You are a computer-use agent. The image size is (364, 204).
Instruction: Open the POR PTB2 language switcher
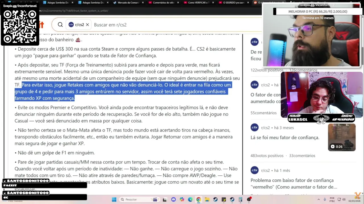pyautogui.click(x=332, y=199)
